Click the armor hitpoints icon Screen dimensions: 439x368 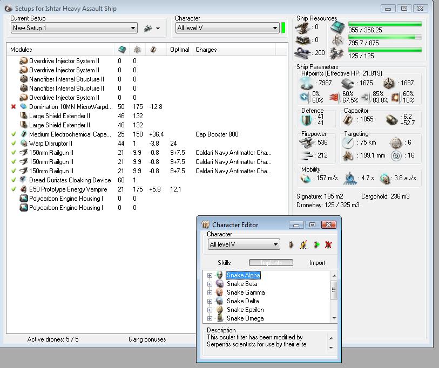click(x=348, y=83)
